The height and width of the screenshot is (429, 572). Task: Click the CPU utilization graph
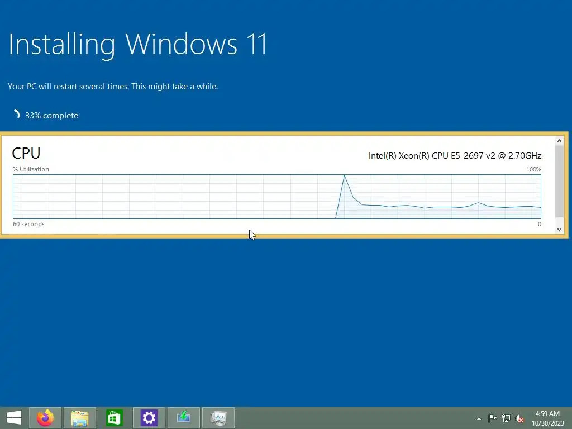[277, 197]
